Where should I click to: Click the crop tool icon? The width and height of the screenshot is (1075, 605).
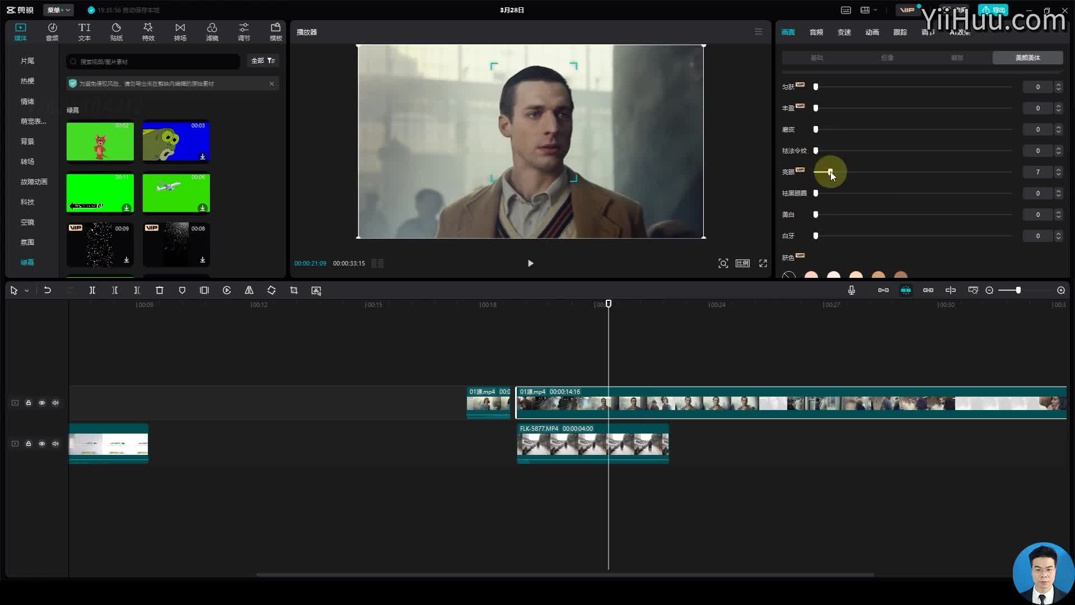pos(294,290)
